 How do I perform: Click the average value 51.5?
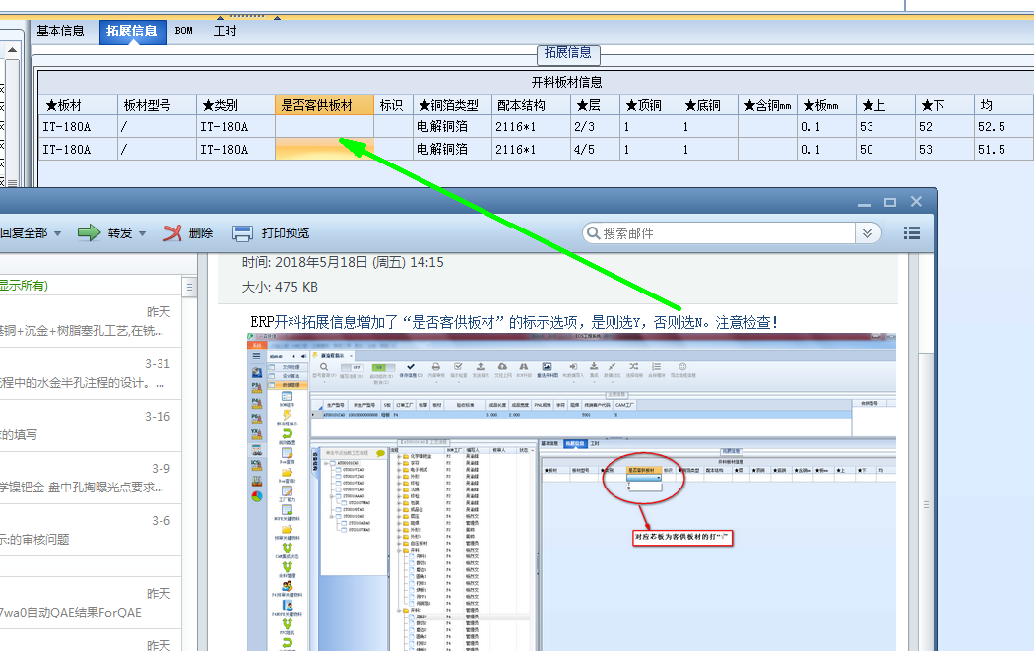point(1003,149)
